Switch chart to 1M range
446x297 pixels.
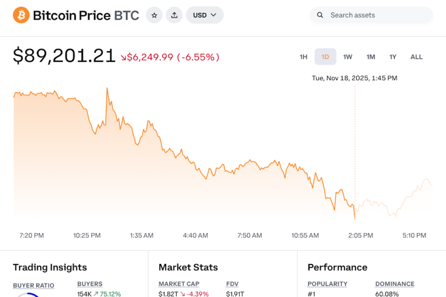pyautogui.click(x=371, y=57)
